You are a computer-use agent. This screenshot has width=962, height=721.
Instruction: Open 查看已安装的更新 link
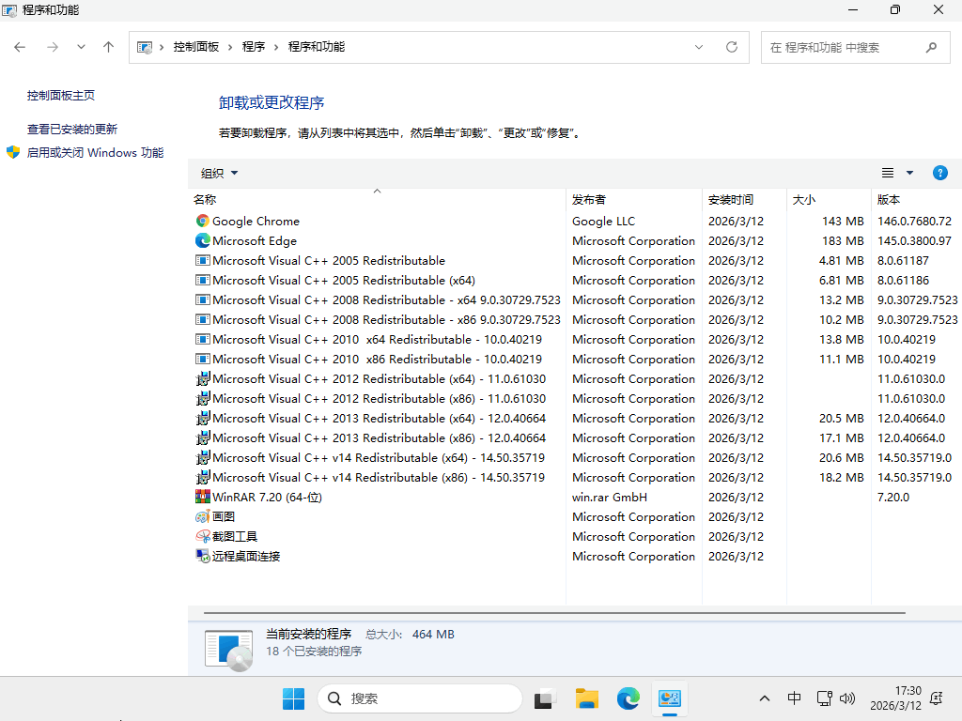click(x=72, y=130)
